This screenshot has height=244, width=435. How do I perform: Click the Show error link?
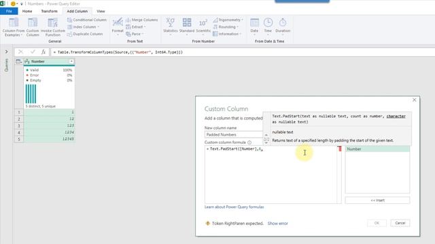coord(278,223)
